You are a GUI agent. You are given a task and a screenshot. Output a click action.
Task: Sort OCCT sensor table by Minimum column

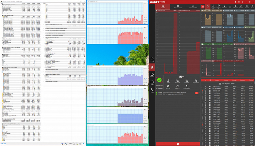click(x=234, y=80)
